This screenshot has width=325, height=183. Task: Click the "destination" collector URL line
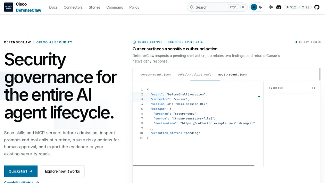tap(204, 123)
